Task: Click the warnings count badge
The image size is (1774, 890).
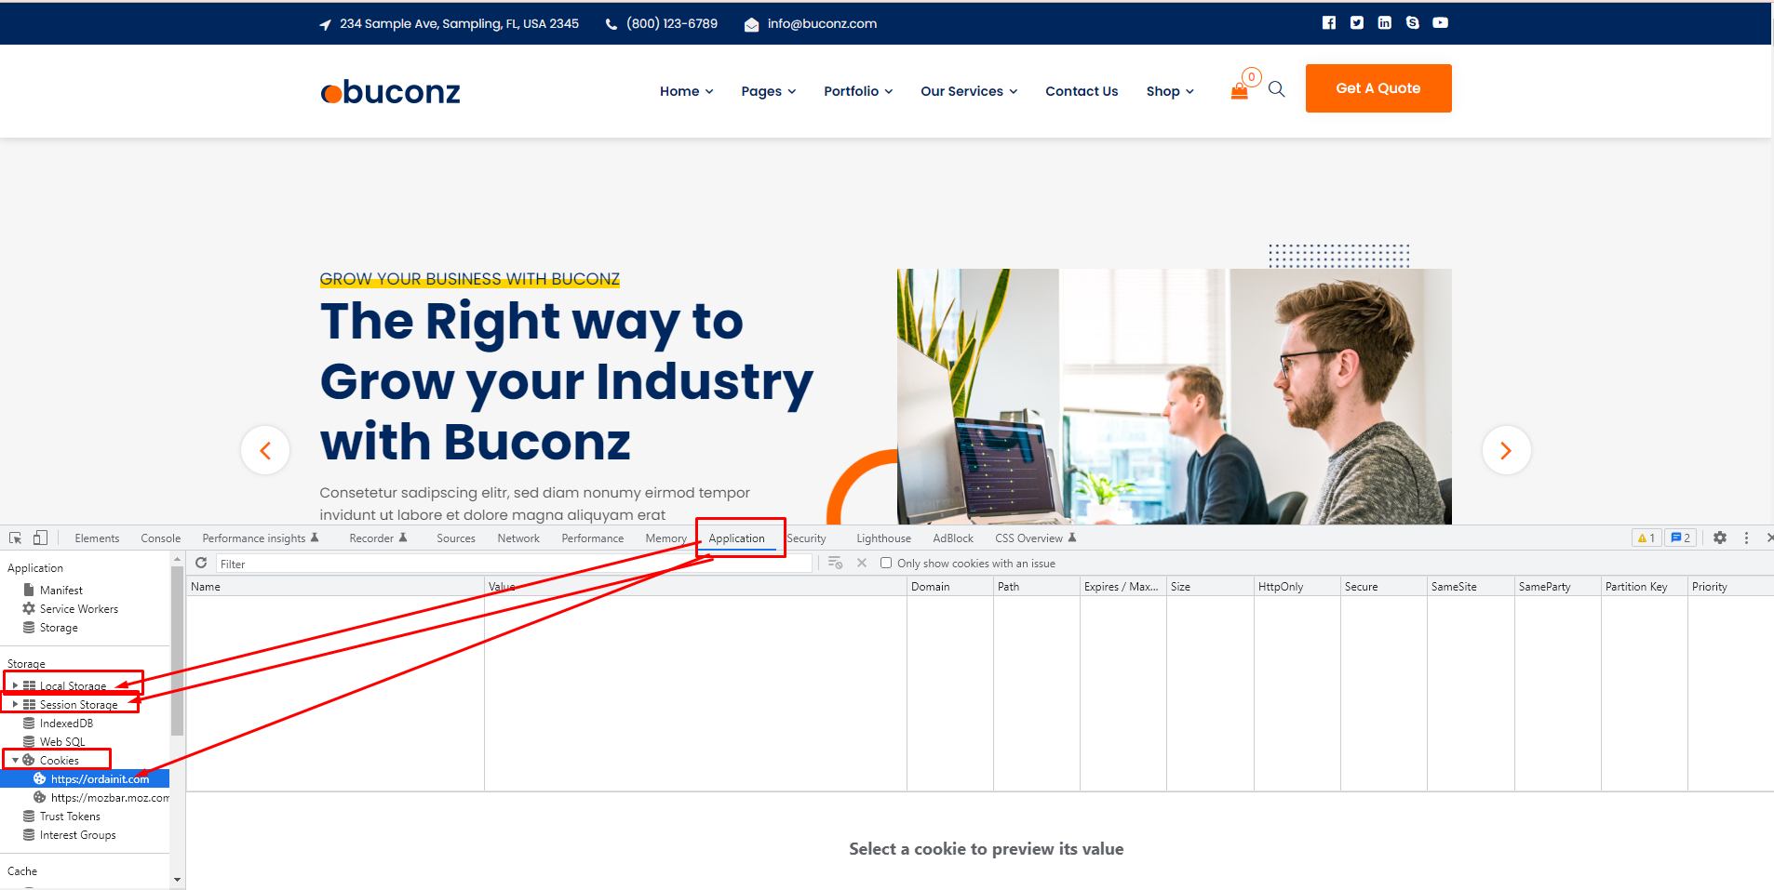Action: coord(1646,538)
